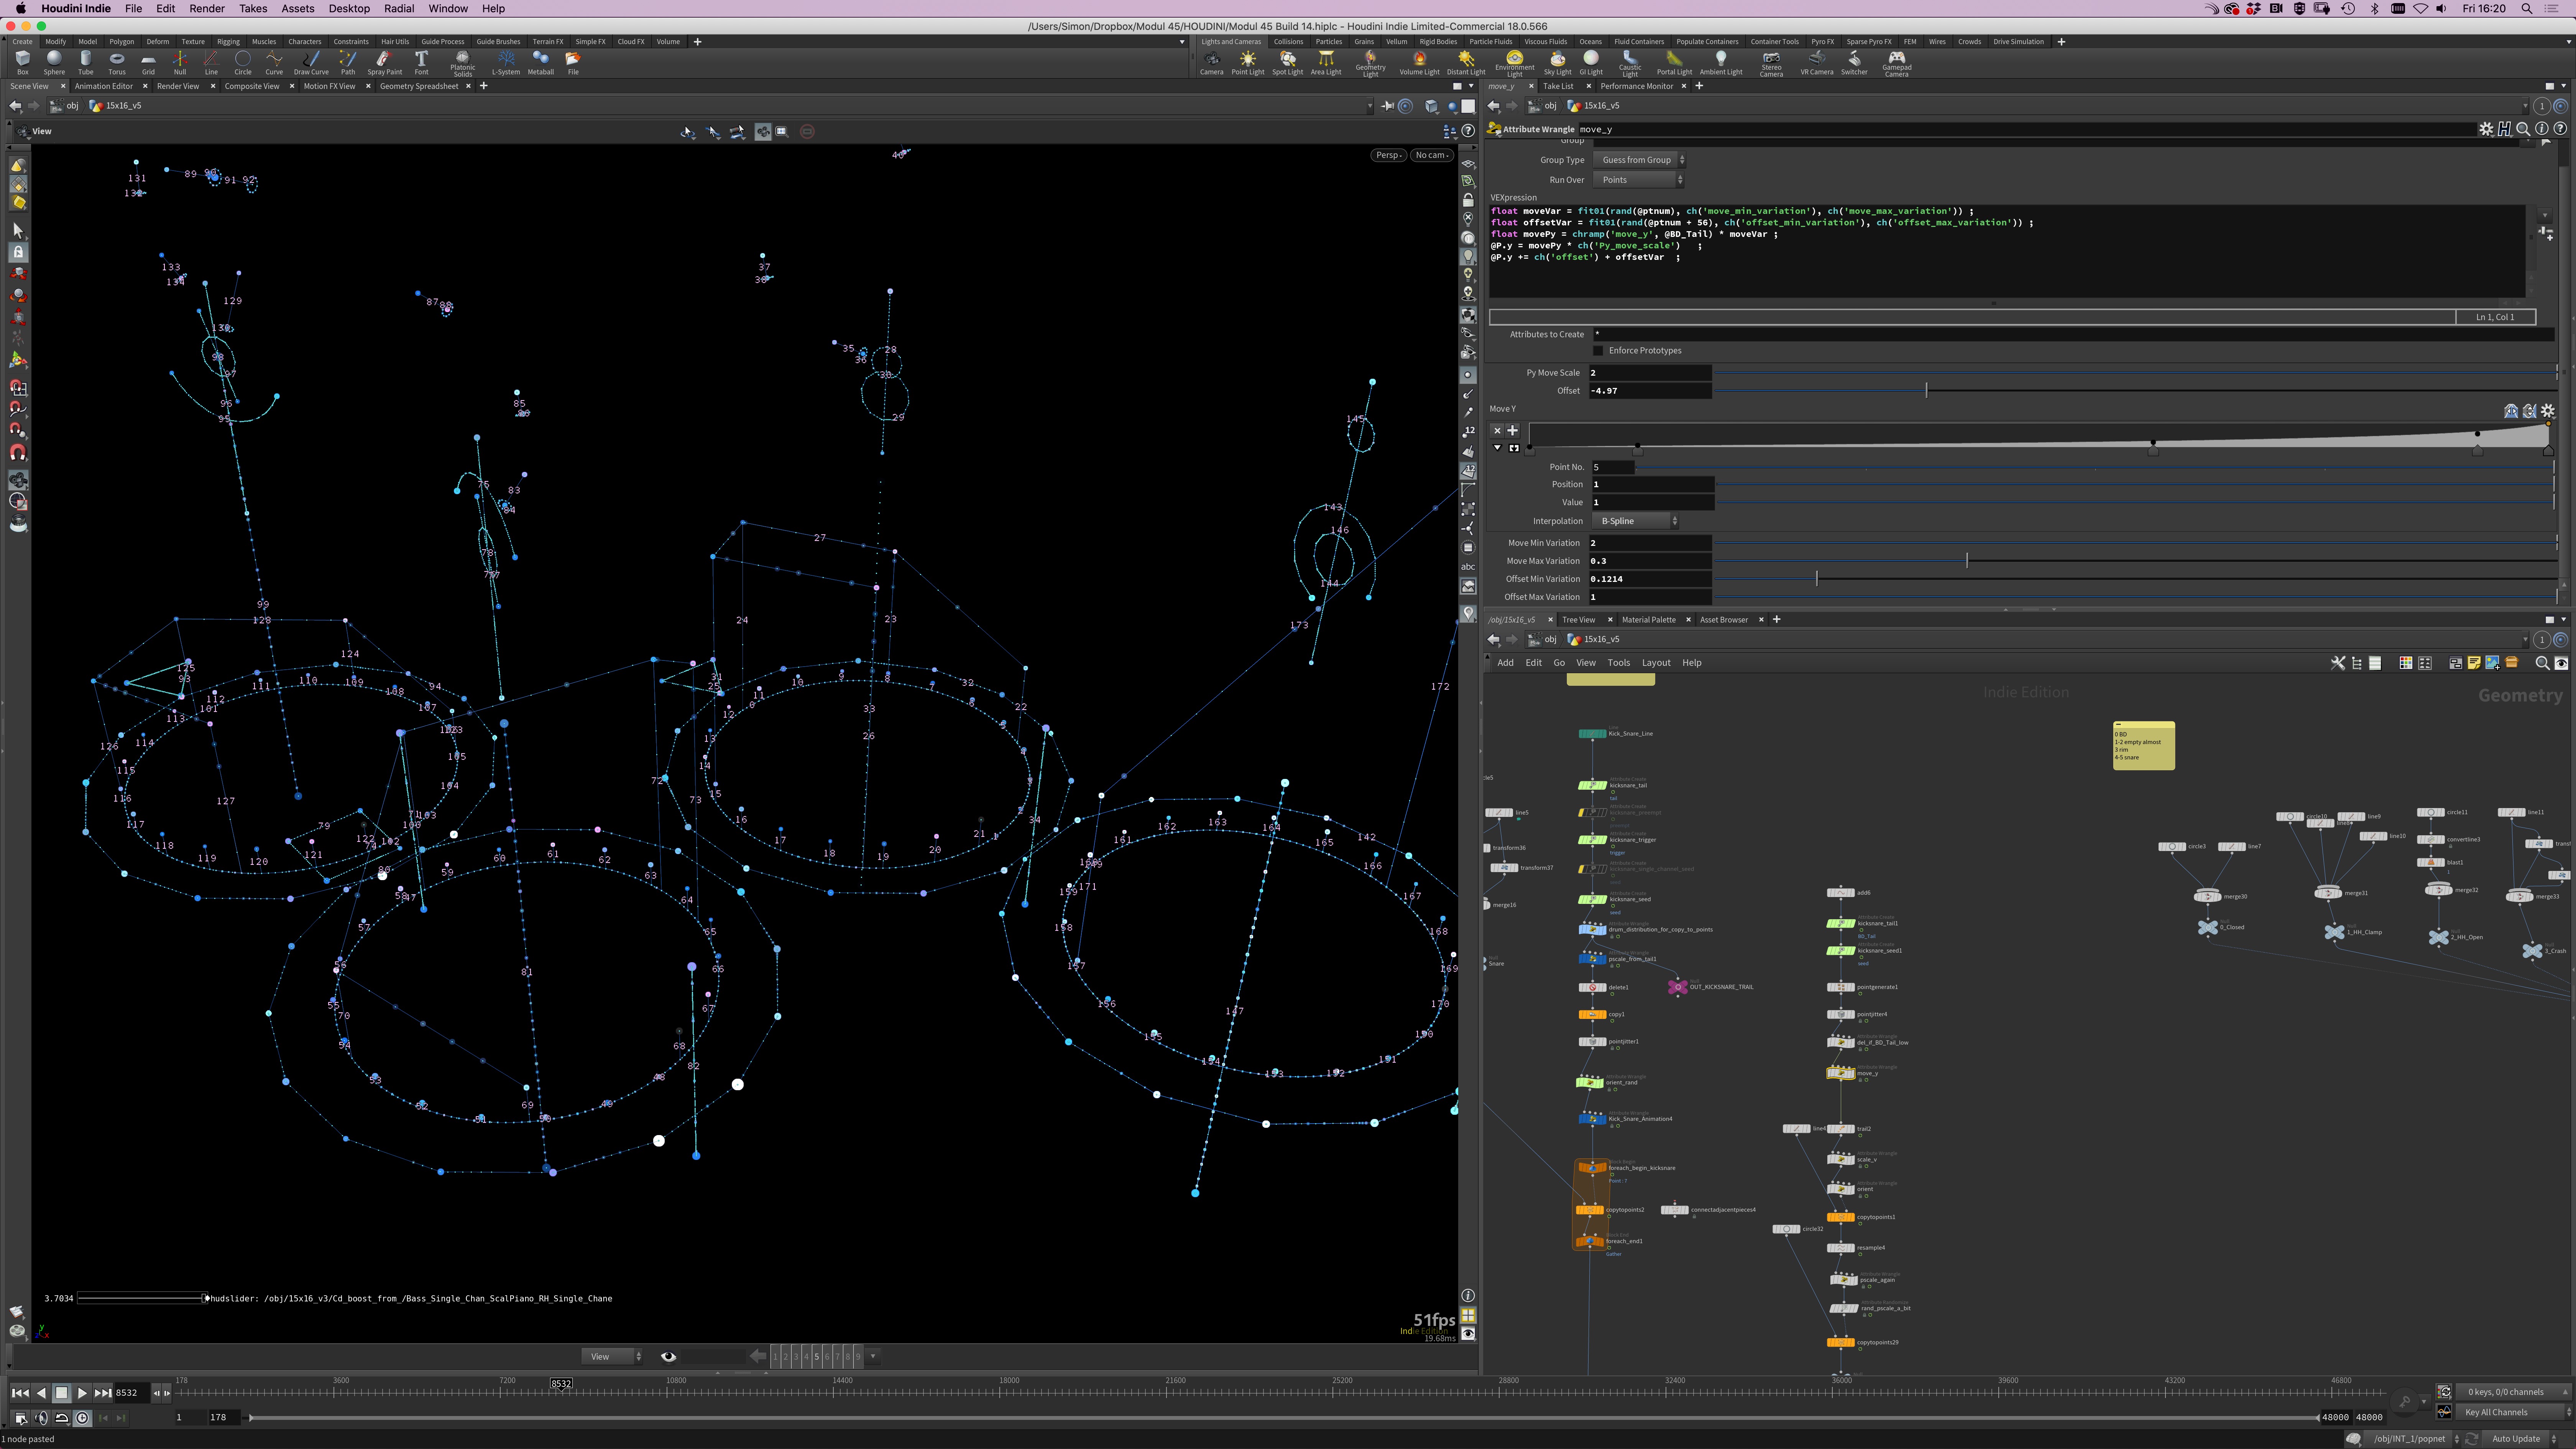Open the Assets menu
Screen dimensions: 2576x1449
tap(297, 8)
